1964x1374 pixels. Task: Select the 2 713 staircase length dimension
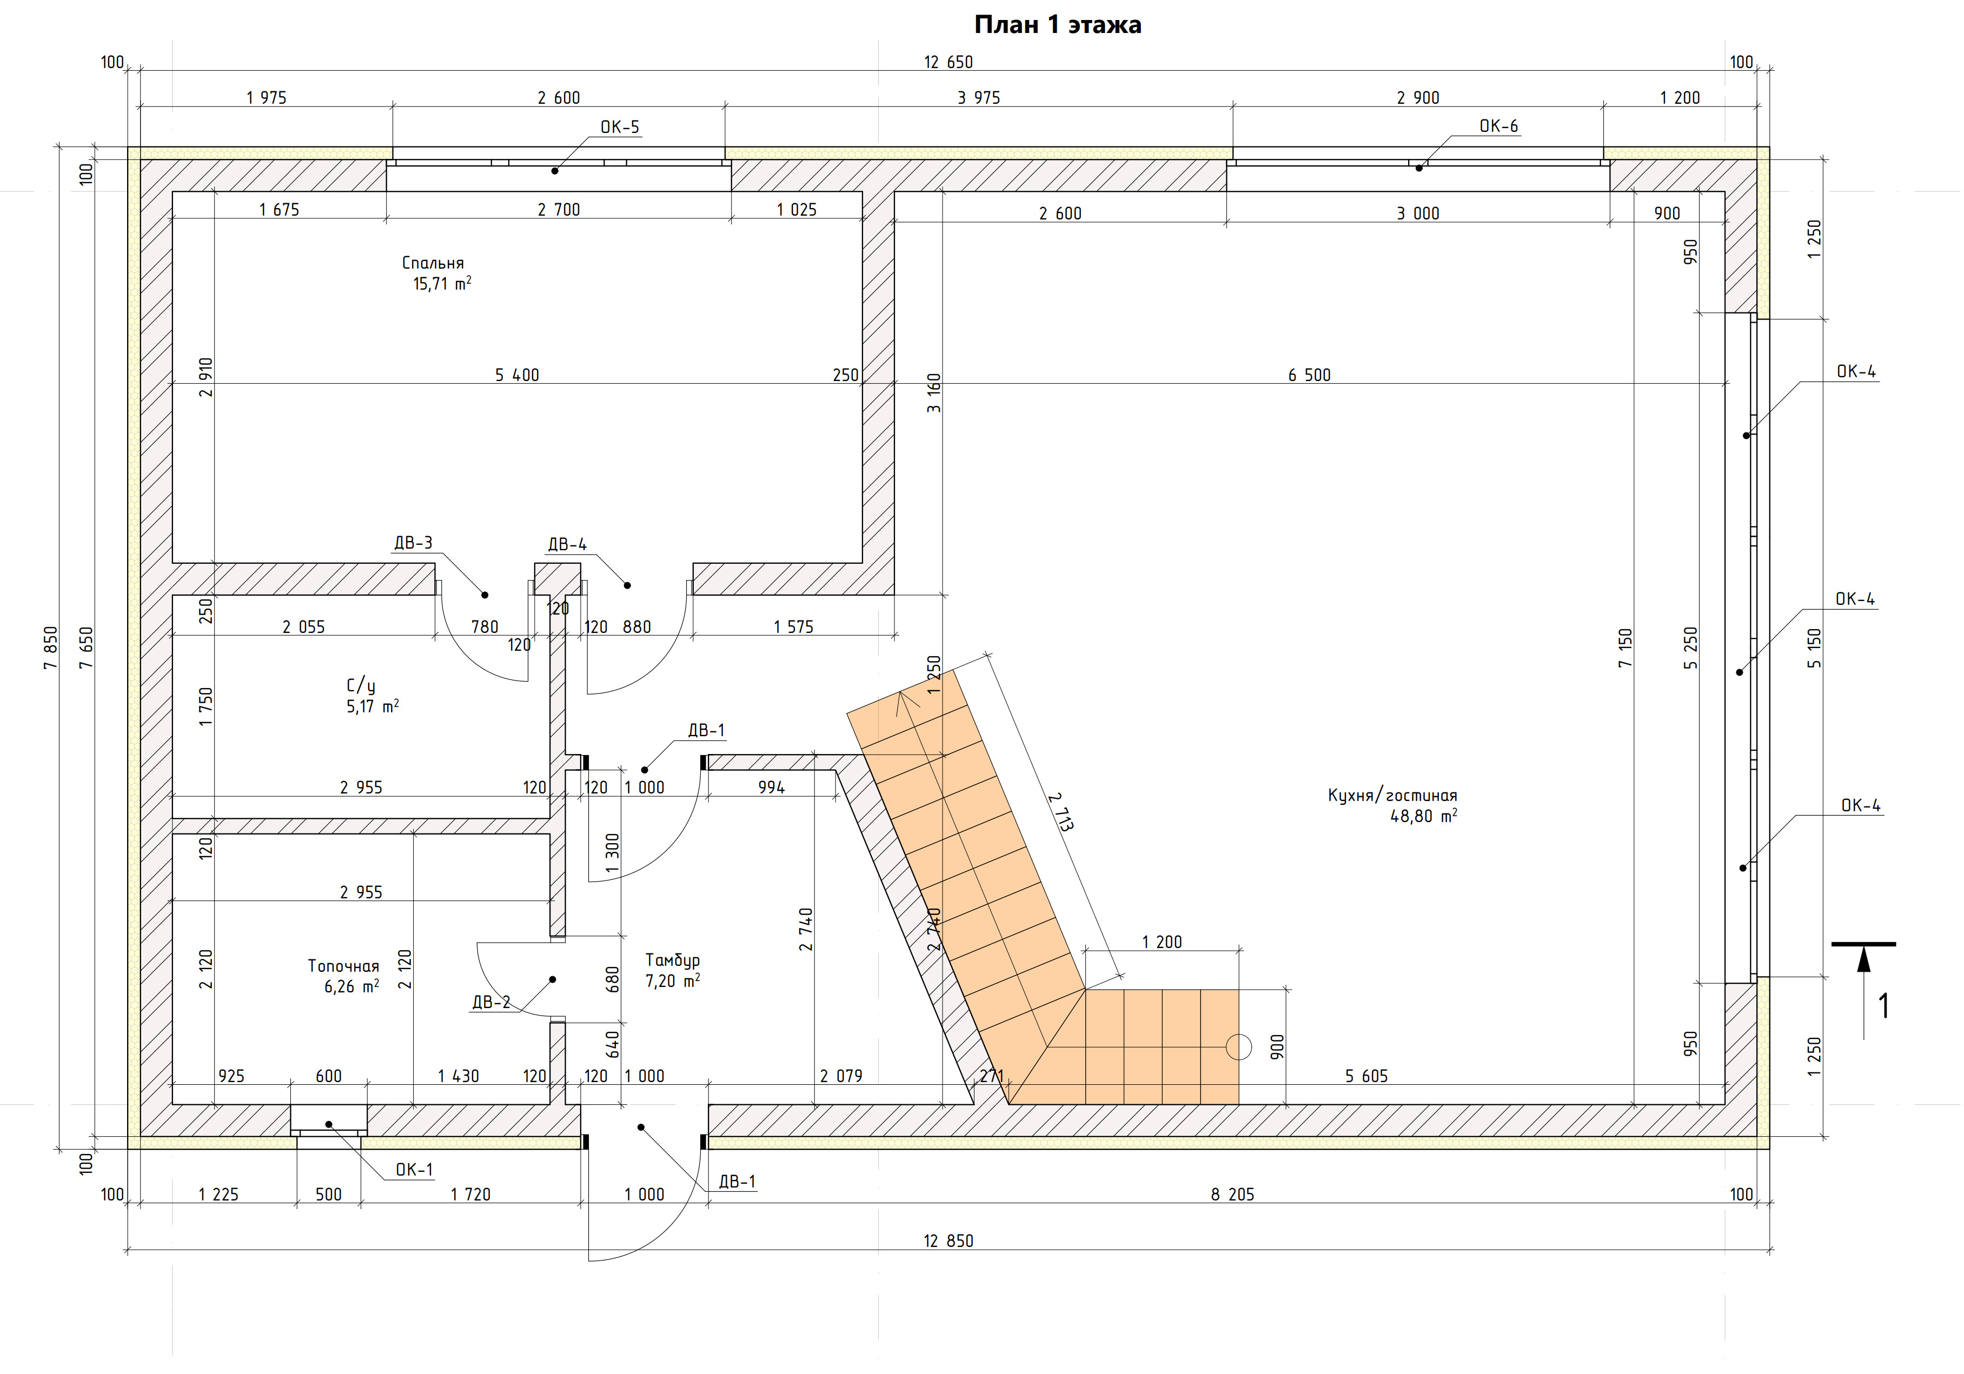[x=1061, y=811]
